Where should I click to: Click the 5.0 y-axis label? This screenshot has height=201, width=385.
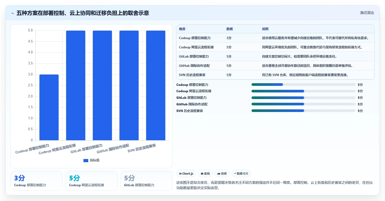coord(30,30)
